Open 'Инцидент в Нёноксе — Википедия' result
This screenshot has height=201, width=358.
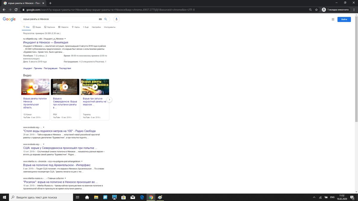tap(46, 42)
